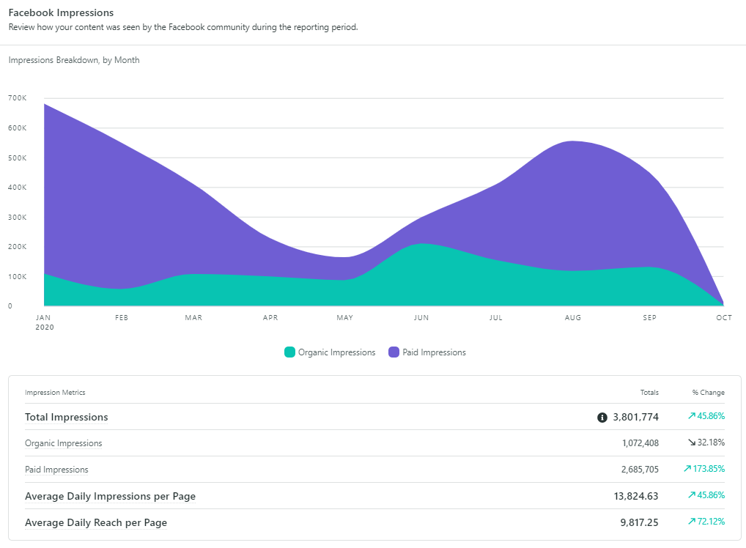Click the Impressions Breakdown, by Month title
Screen dimensions: 746x548
coord(74,60)
